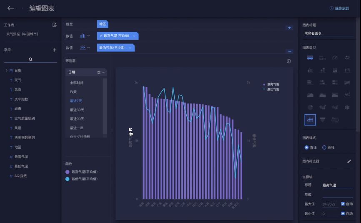
Task: Click the field search magnifier icon
Action: click(30, 59)
